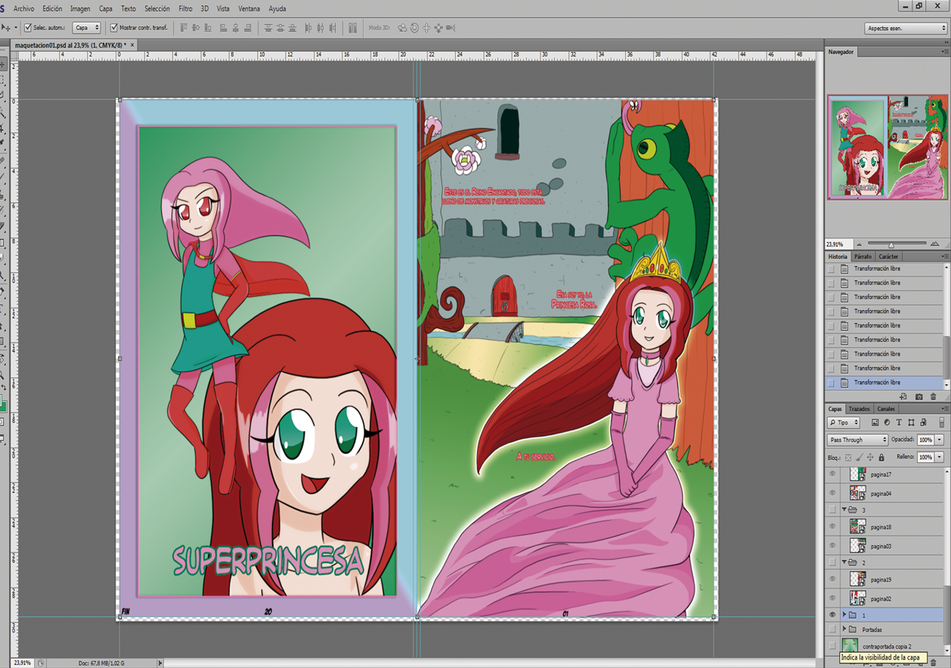The height and width of the screenshot is (668, 951).
Task: Click the lock position icon in Capas
Action: 870,457
